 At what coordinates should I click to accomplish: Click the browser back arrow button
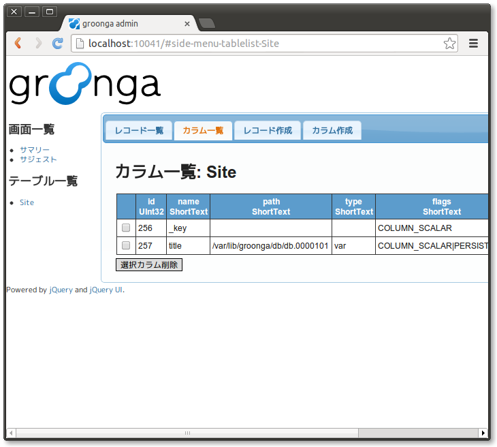coord(18,44)
